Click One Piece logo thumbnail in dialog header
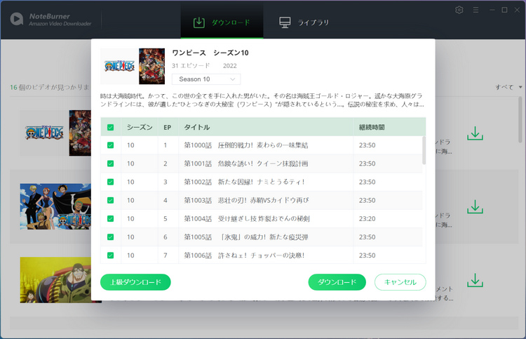 coord(119,66)
